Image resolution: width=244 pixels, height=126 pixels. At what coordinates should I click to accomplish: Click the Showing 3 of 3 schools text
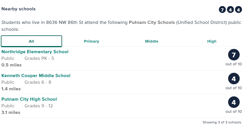[222, 122]
